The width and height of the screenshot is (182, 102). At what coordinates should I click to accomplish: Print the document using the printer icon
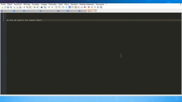pos(20,7)
